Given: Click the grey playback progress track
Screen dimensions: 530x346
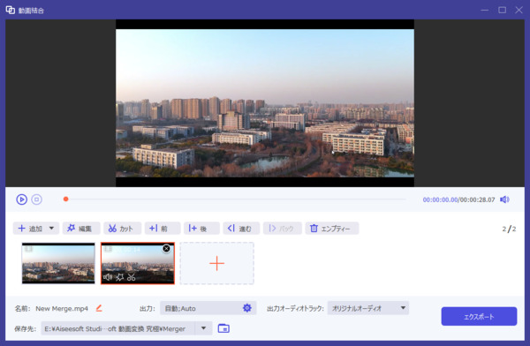Looking at the screenshot, I should [236, 199].
